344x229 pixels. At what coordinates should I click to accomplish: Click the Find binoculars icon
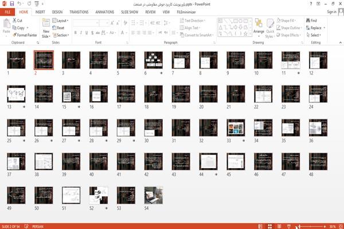(x=308, y=21)
